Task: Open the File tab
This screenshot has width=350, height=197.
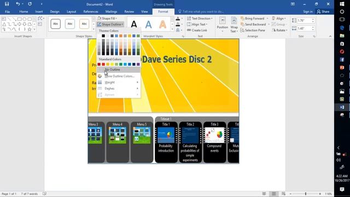Action: pos(7,11)
